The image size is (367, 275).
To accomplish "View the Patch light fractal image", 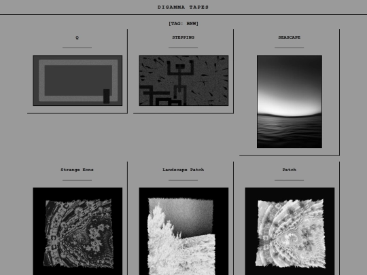I will pyautogui.click(x=290, y=232).
